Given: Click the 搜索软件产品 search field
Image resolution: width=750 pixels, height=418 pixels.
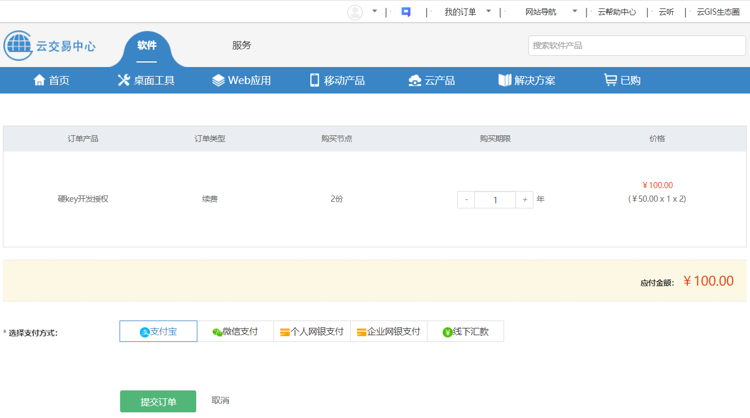Looking at the screenshot, I should pos(637,46).
